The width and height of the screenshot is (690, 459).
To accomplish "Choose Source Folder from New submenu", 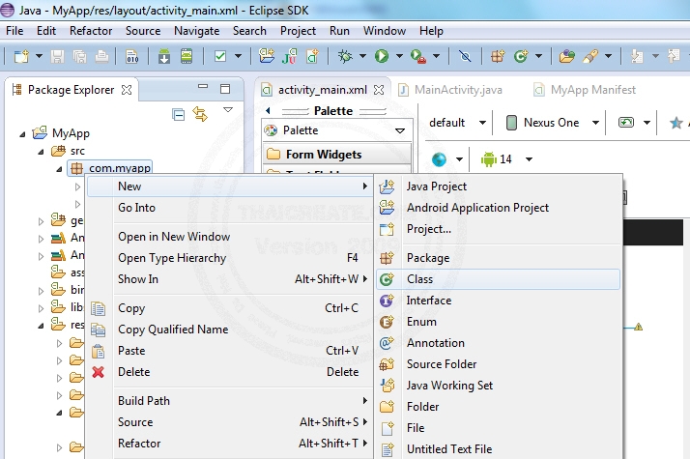I will click(498, 364).
